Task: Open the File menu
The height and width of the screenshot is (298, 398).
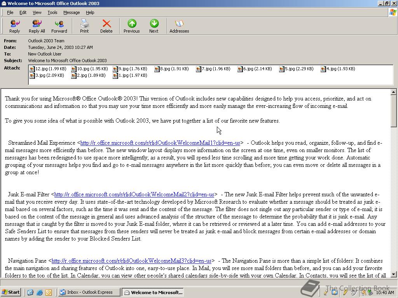Action: point(10,12)
